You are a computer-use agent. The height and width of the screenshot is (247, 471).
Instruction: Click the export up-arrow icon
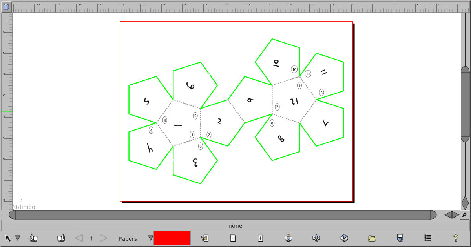[344, 238]
